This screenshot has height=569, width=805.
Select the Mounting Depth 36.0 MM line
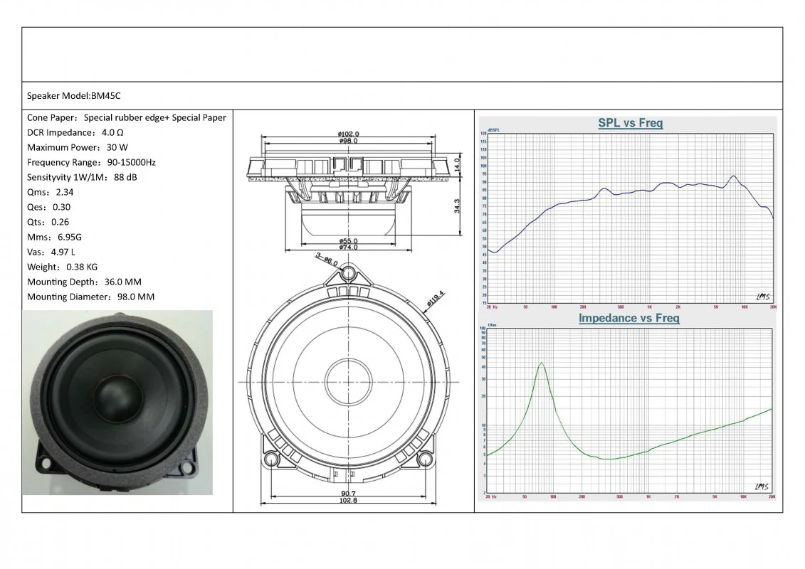[84, 282]
